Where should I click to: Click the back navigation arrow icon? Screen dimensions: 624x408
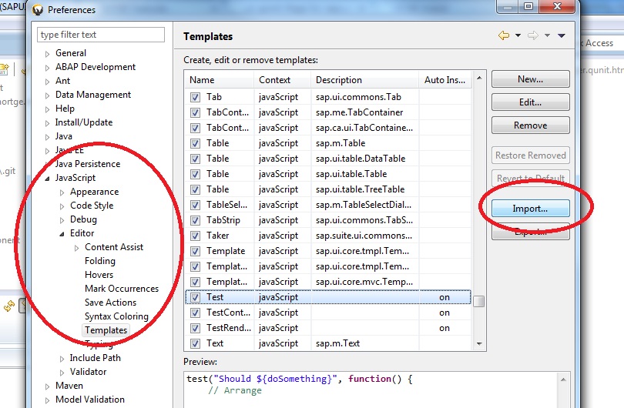(x=504, y=35)
